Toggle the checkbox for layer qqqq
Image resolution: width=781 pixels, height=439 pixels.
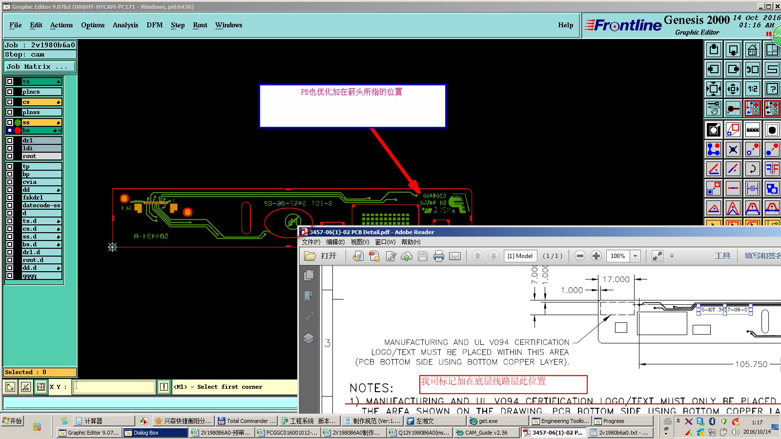click(10, 276)
